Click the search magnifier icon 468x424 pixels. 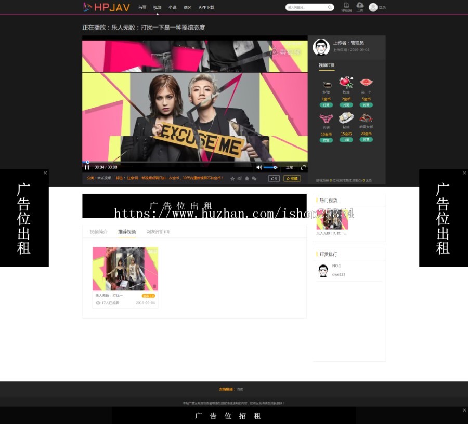(330, 7)
